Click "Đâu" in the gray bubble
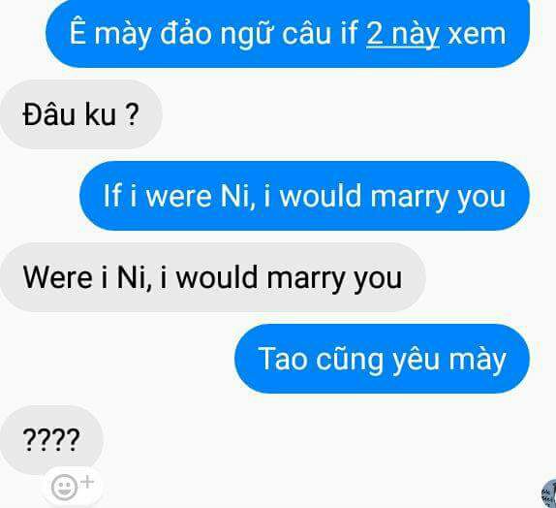The height and width of the screenshot is (508, 556). (x=49, y=113)
